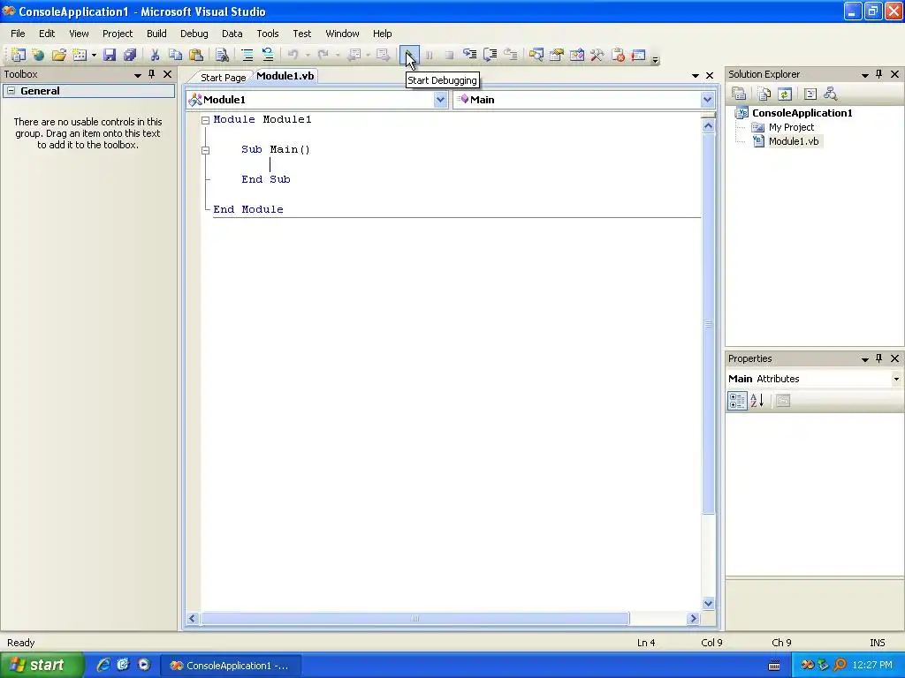Click the code editor's scroll-down arrow
The image size is (905, 678).
pyautogui.click(x=708, y=604)
